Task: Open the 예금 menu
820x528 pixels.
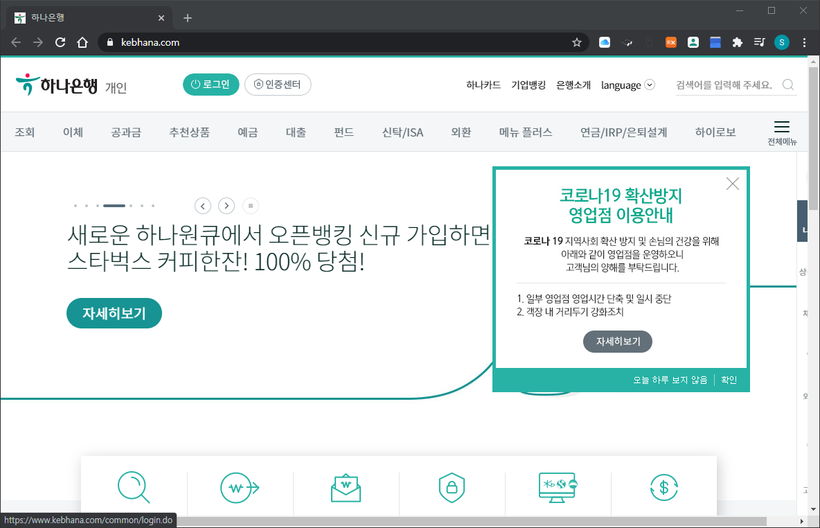Action: 248,132
